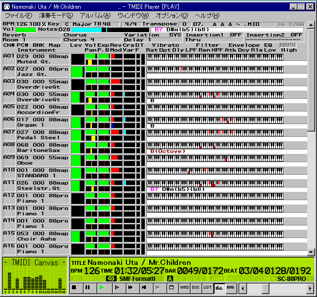Click the channel list scrollbar down arrow

(x=311, y=252)
